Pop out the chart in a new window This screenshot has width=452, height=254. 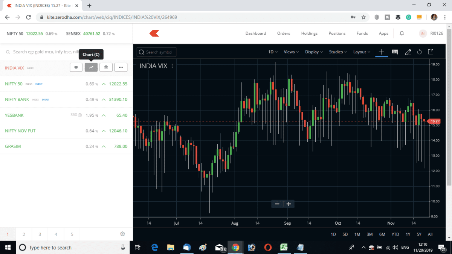click(x=431, y=52)
